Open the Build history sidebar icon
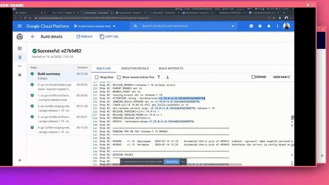Screen dimensions: 329x185 click(20, 57)
